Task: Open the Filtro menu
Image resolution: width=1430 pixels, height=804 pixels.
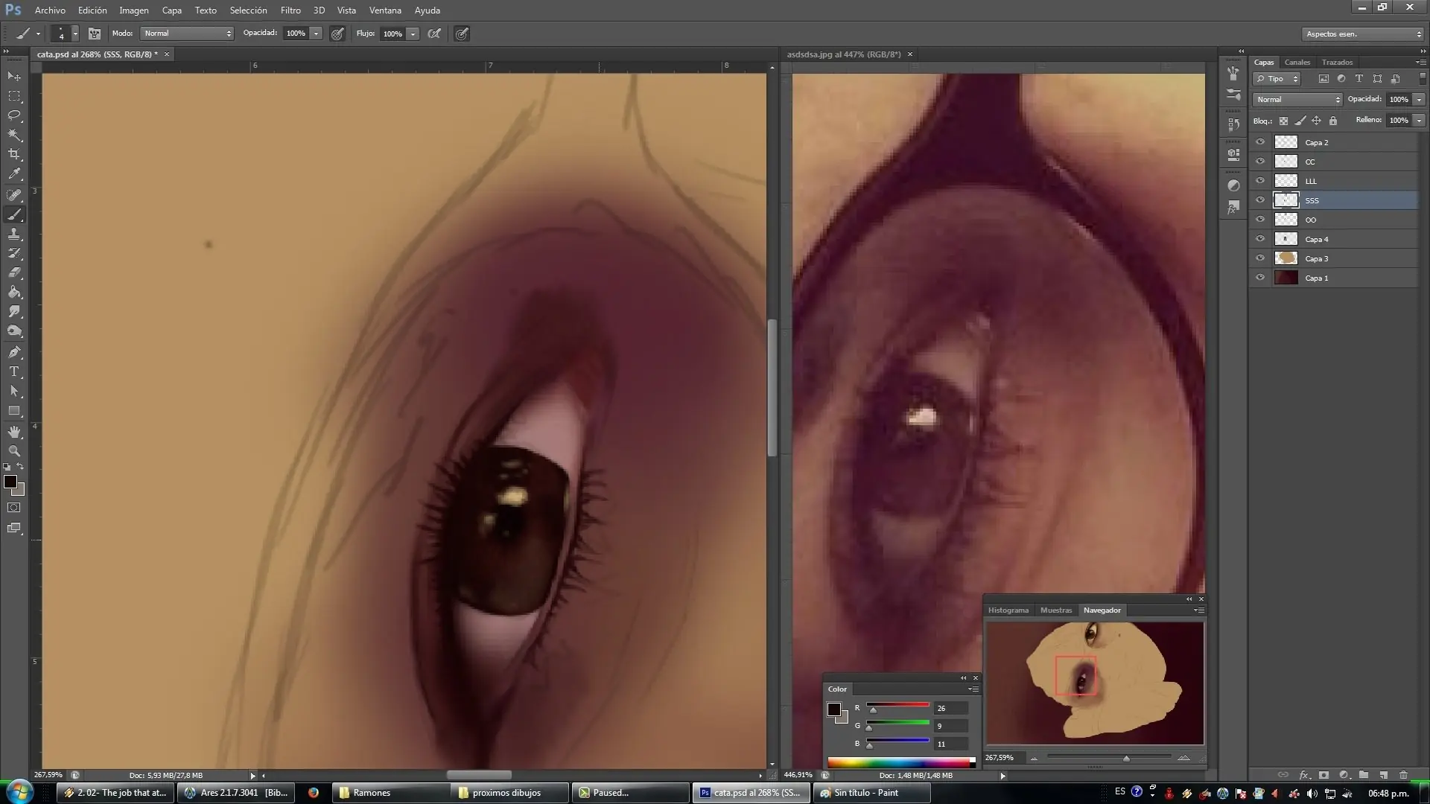Action: [x=290, y=10]
